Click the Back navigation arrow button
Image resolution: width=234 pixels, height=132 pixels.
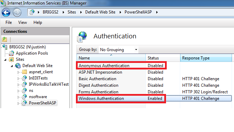[x=6, y=12]
